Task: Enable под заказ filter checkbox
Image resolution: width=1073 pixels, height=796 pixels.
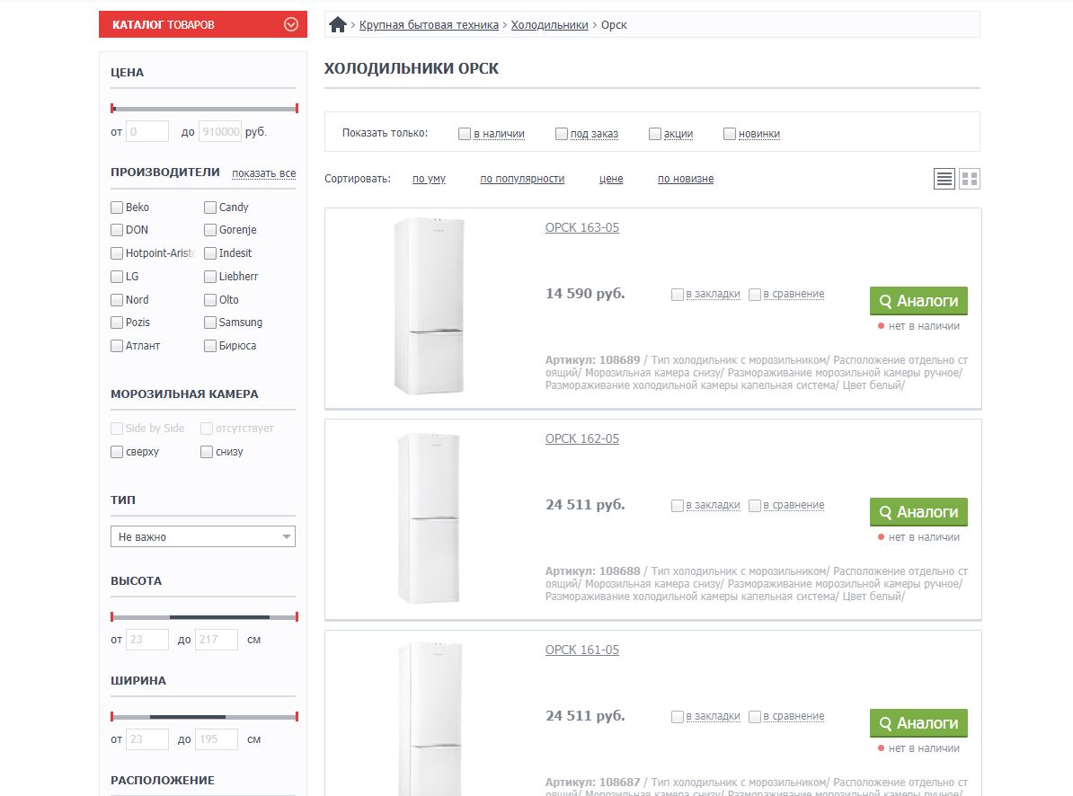Action: 562,133
